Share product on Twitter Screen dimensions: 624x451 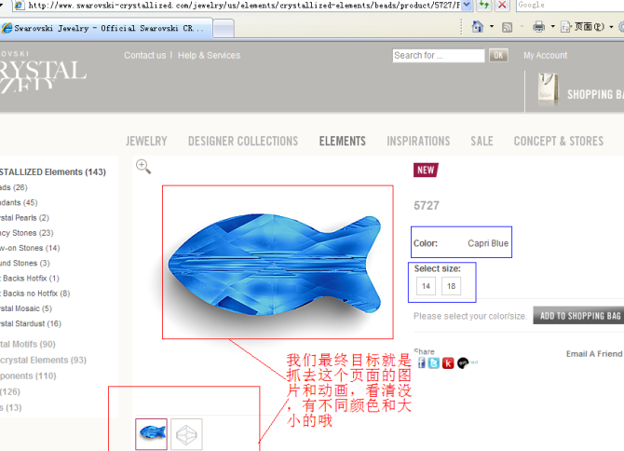click(x=434, y=363)
